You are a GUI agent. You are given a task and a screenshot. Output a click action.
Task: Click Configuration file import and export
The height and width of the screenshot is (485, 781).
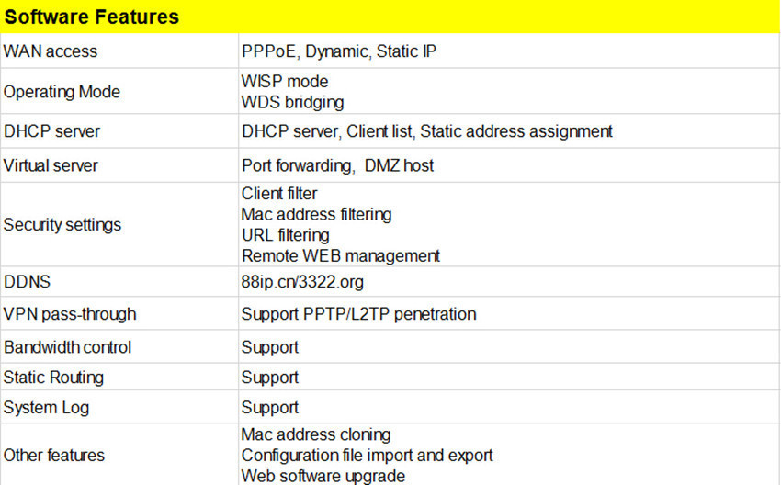(367, 456)
